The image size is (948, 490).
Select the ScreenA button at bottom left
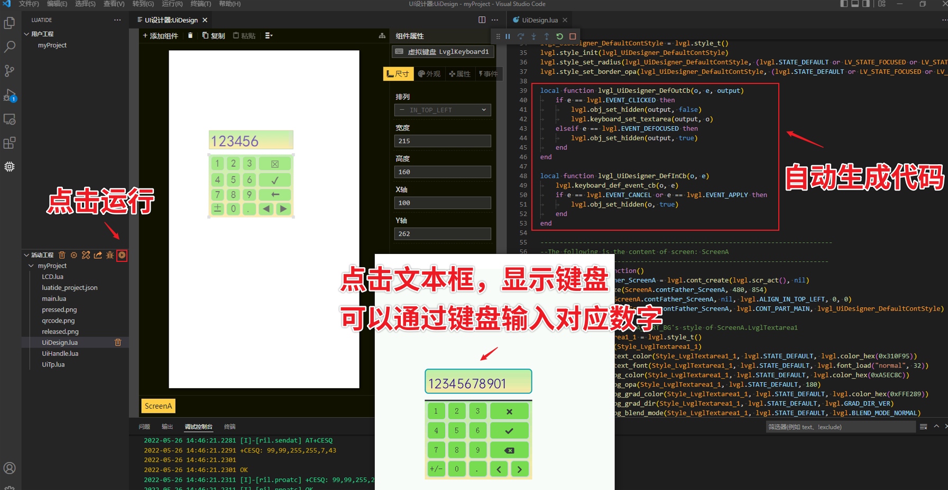click(x=158, y=406)
